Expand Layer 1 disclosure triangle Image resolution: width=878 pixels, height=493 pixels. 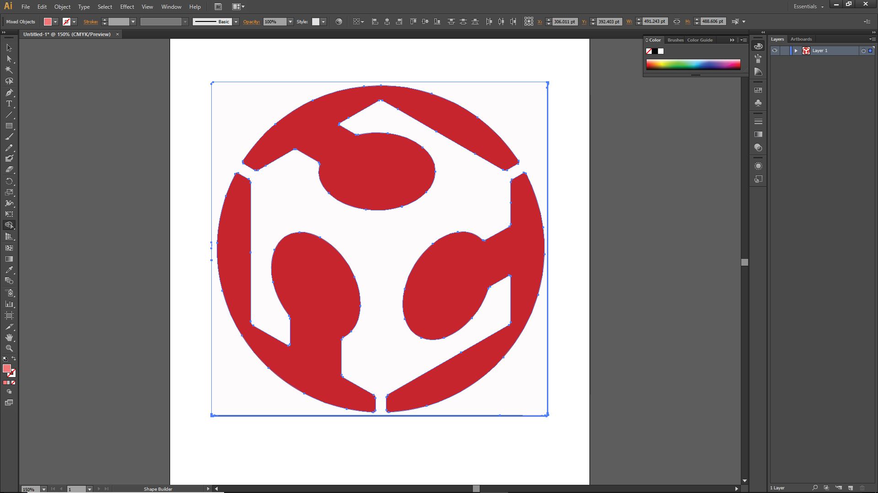(x=796, y=51)
